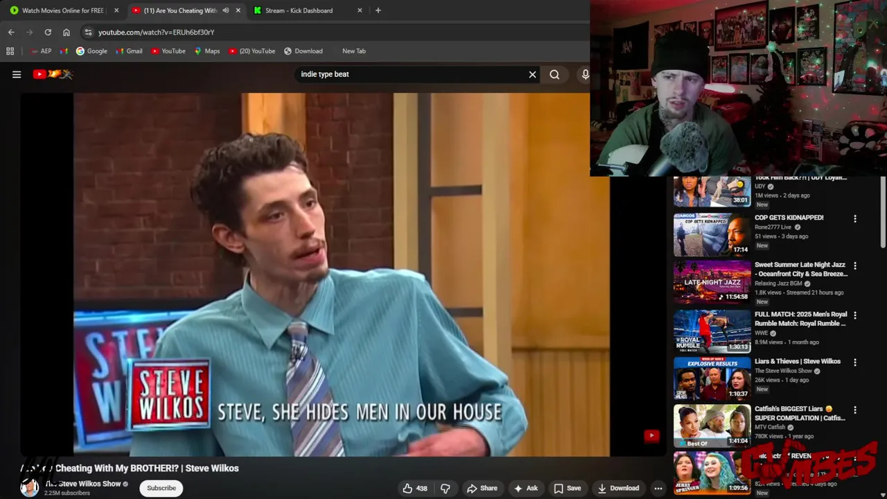Reload the current page
Viewport: 887px width, 499px height.
click(48, 32)
